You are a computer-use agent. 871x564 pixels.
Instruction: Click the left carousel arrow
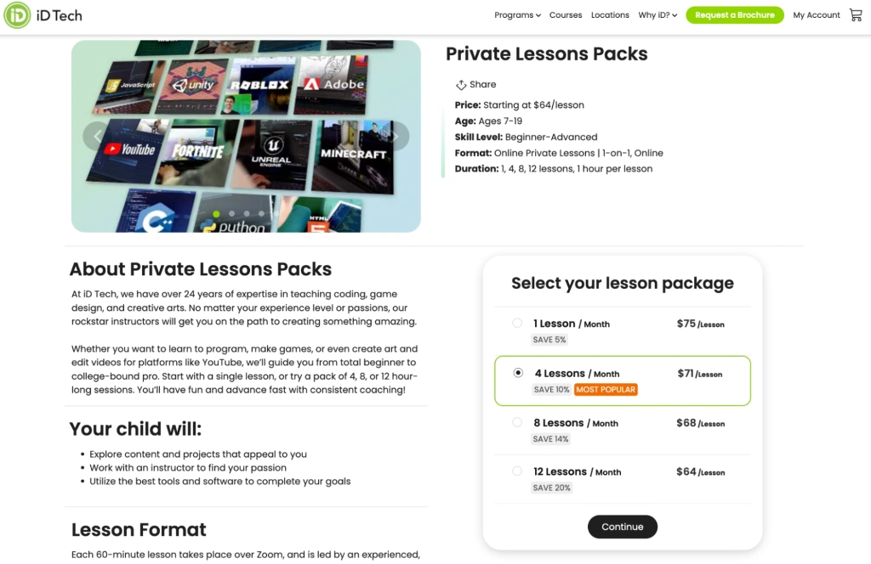[x=96, y=136]
